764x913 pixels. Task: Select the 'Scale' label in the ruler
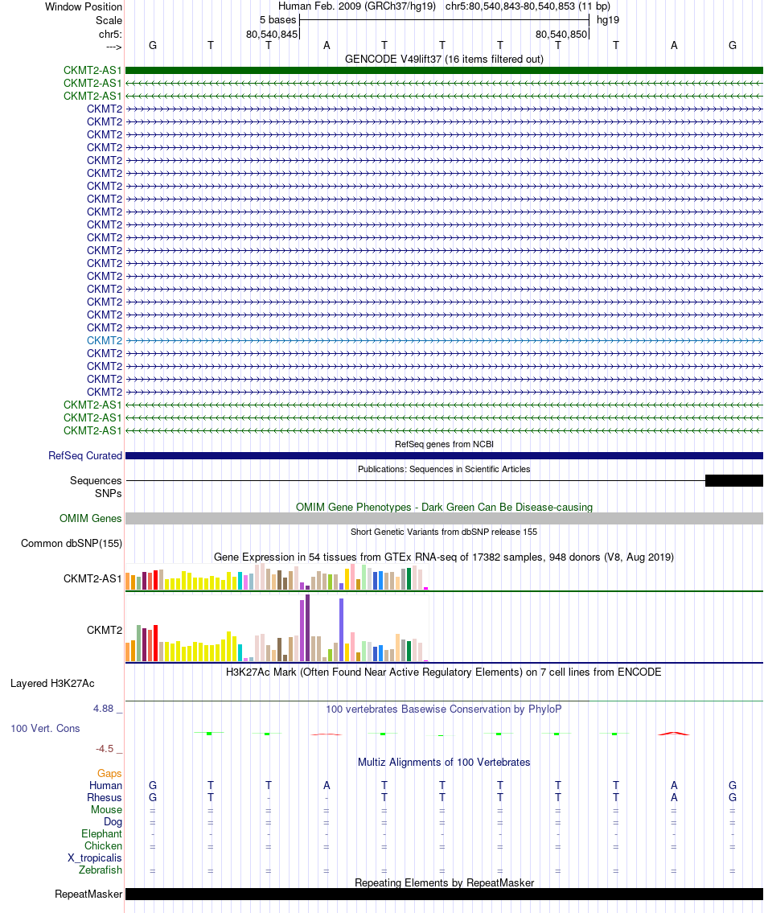tap(109, 20)
